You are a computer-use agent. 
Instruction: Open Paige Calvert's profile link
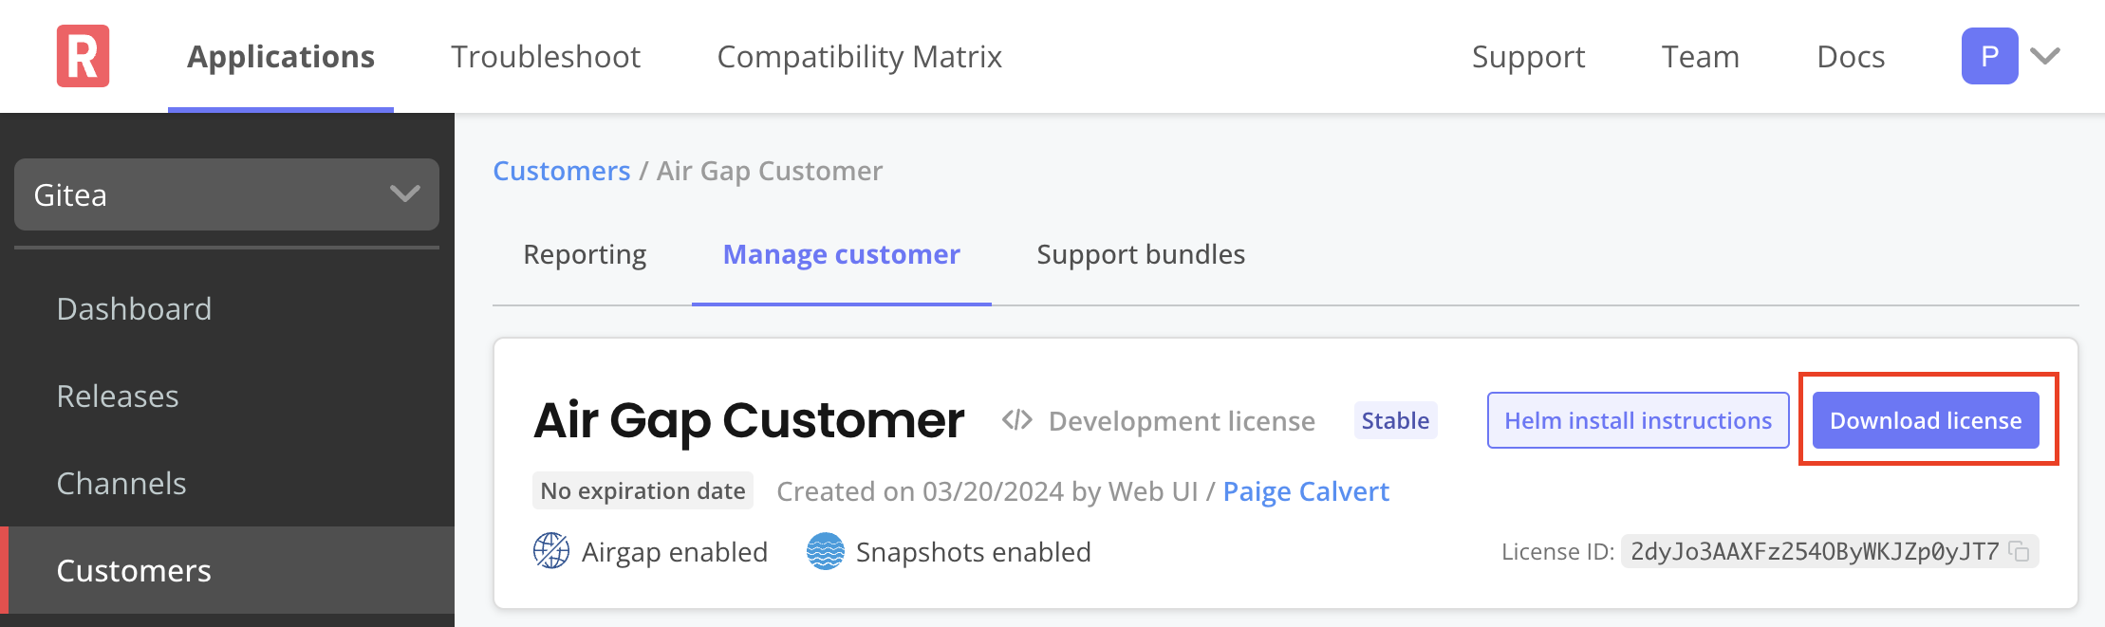[1305, 491]
